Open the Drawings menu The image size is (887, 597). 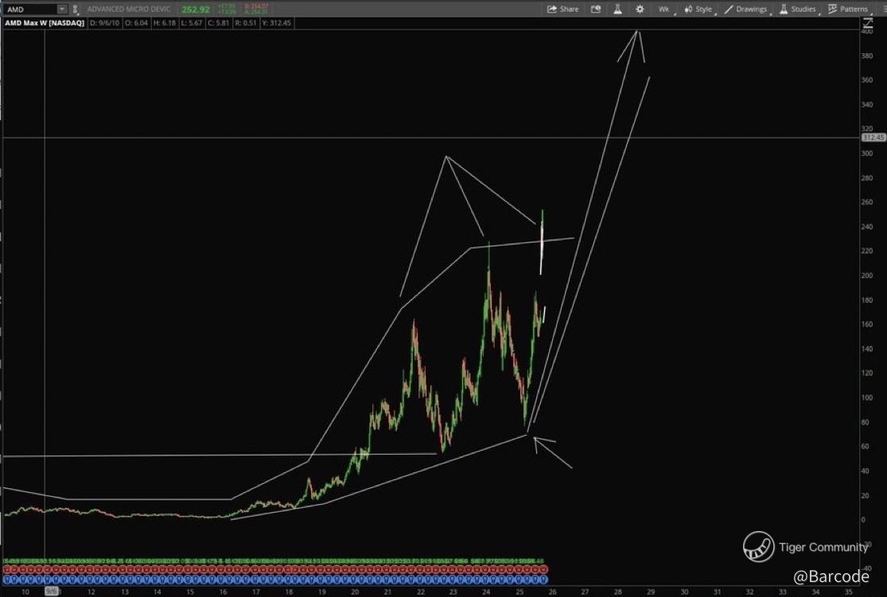click(x=746, y=9)
